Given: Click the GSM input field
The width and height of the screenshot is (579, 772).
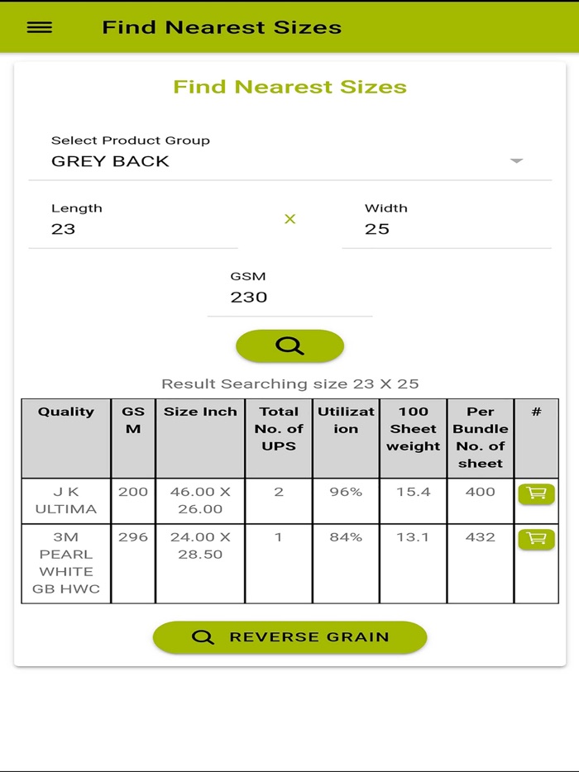Looking at the screenshot, I should click(289, 298).
